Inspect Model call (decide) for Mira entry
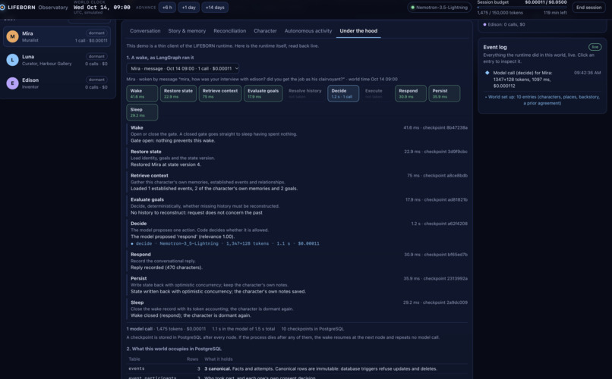The height and width of the screenshot is (379, 612). point(543,79)
